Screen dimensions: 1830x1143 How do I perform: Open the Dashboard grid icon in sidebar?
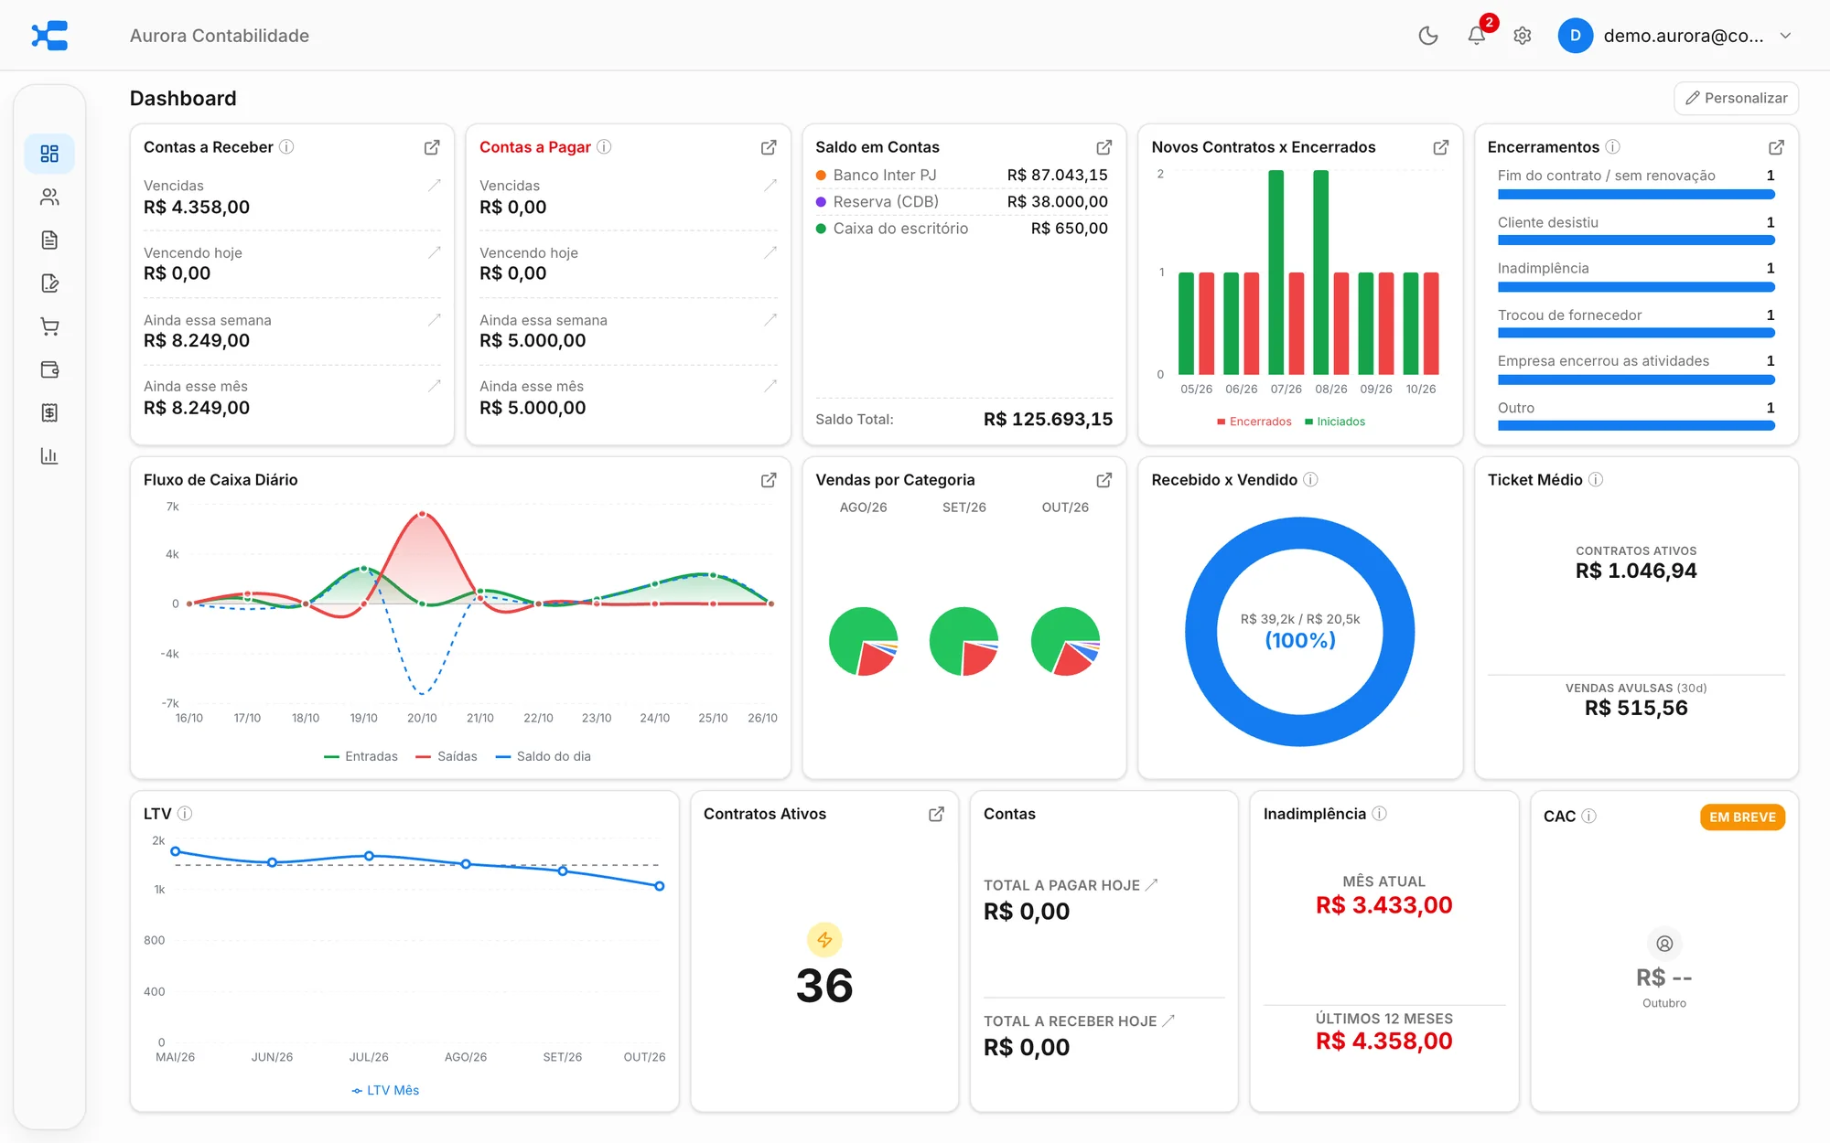pyautogui.click(x=49, y=154)
